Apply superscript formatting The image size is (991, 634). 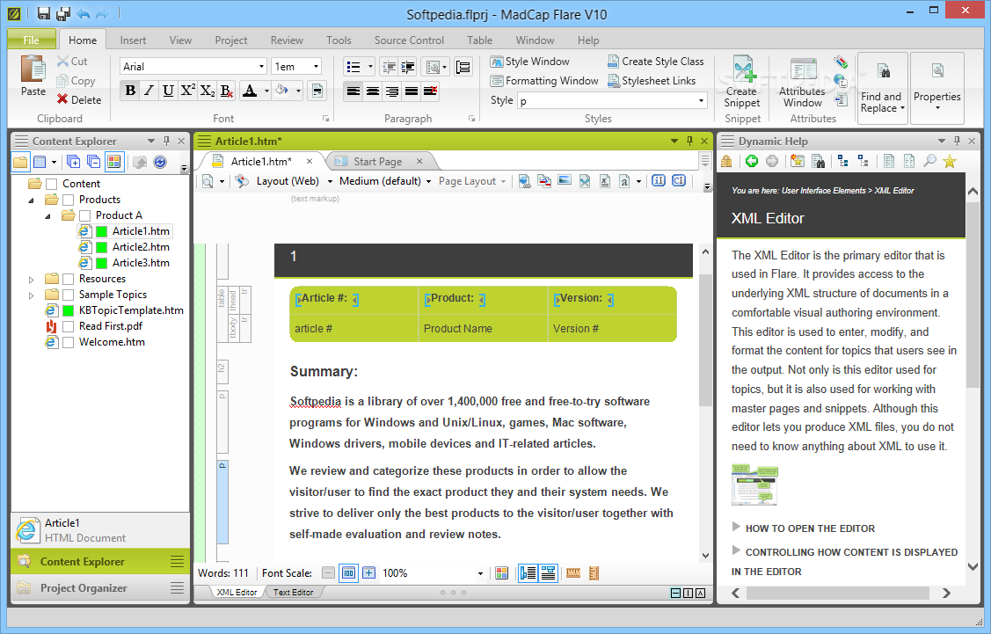point(187,91)
